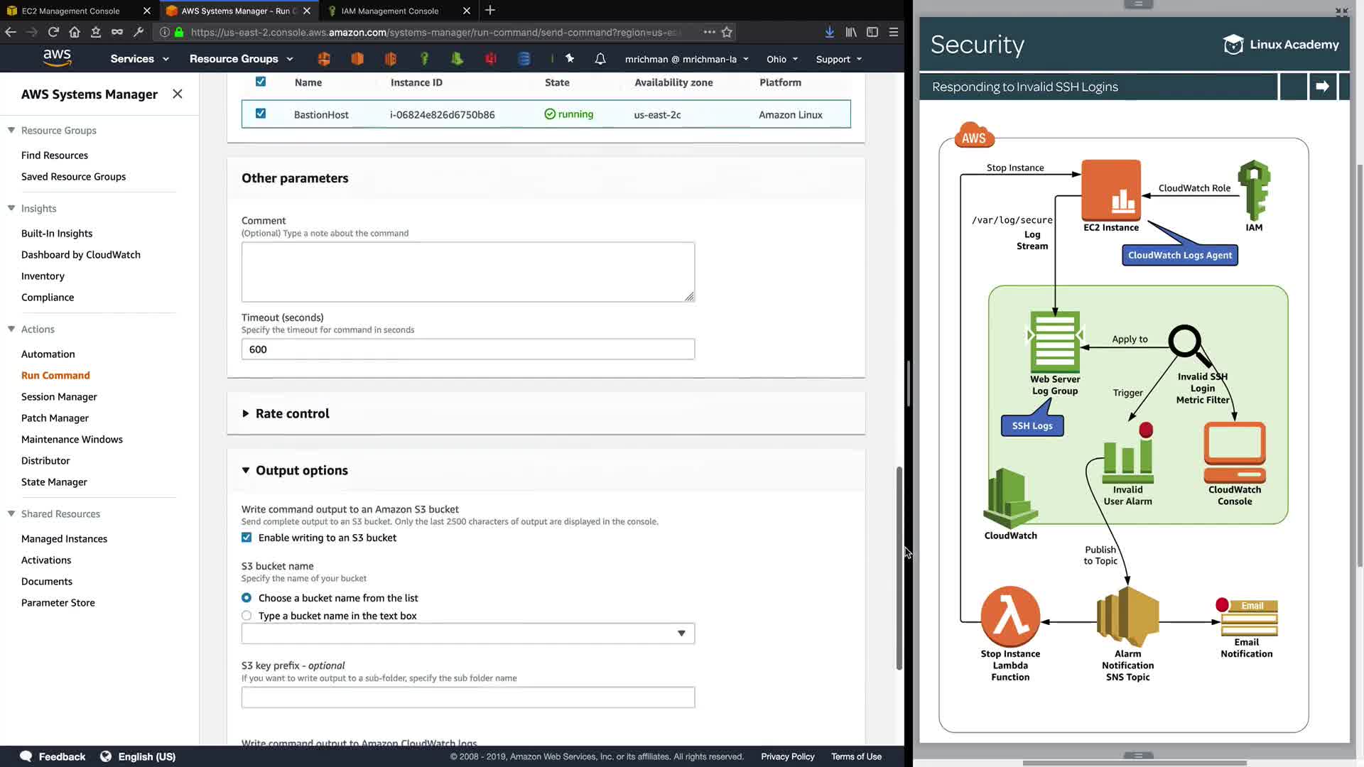1364x767 pixels.
Task: Click the next slide arrow icon
Action: pos(1322,87)
